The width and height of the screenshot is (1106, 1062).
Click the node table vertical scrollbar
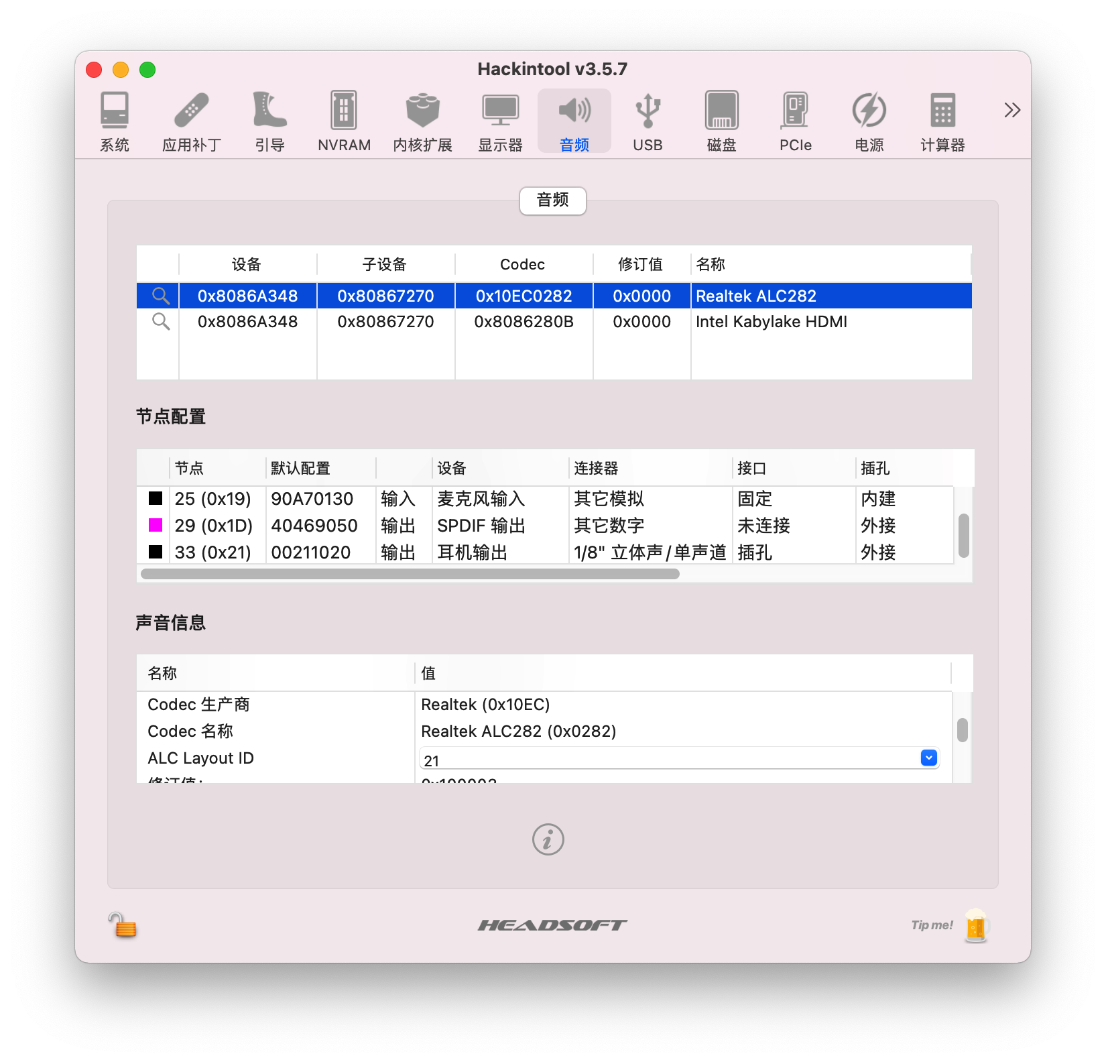[x=964, y=536]
